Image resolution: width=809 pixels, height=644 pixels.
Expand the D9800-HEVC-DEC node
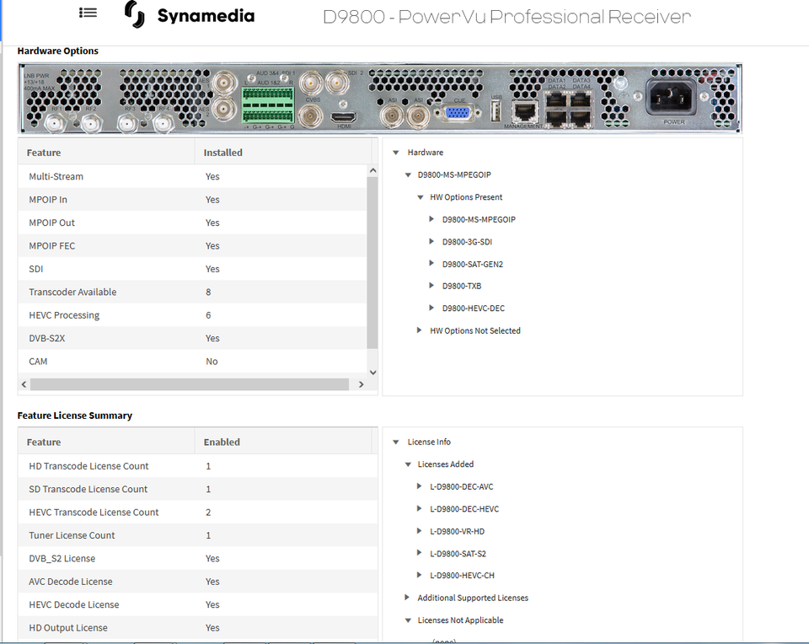pos(431,308)
